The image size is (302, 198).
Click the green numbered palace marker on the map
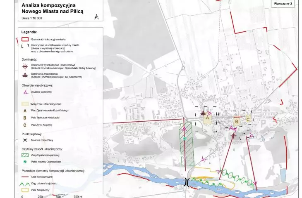coord(185,139)
